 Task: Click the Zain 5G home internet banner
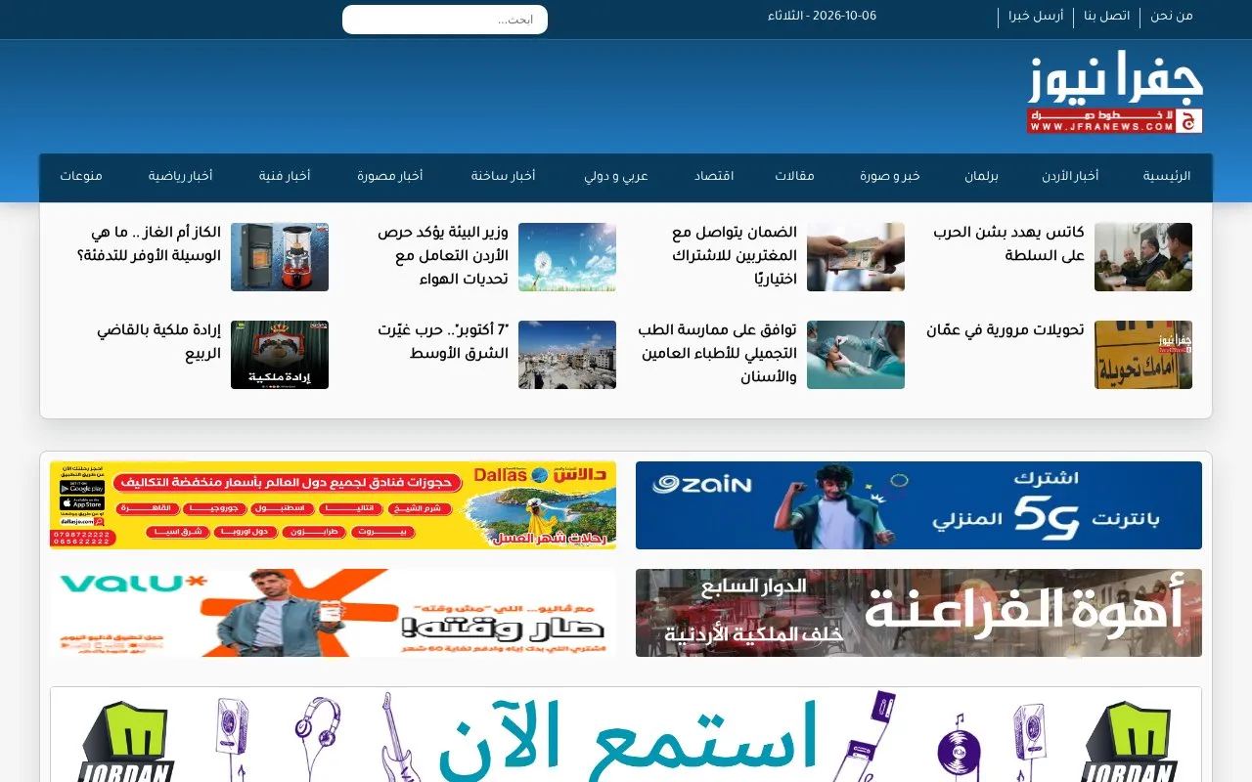tap(918, 505)
